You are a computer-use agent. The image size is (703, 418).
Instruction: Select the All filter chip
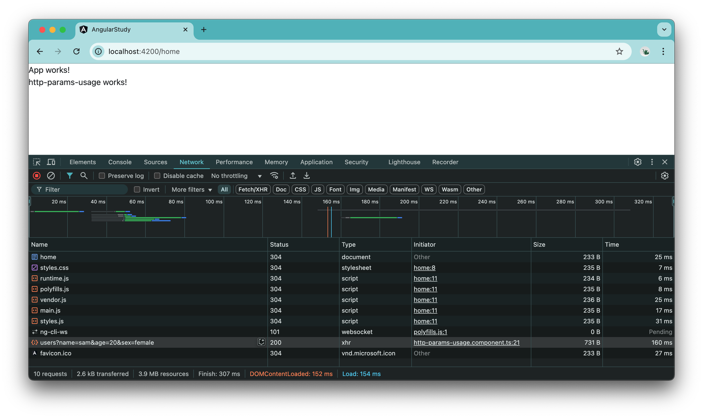224,190
